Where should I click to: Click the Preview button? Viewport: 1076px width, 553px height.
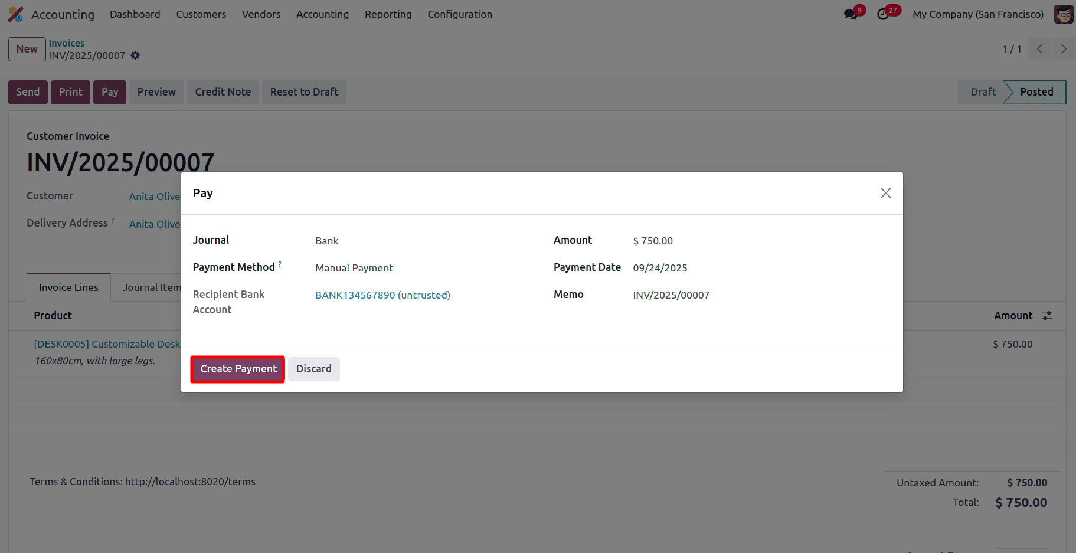click(156, 92)
